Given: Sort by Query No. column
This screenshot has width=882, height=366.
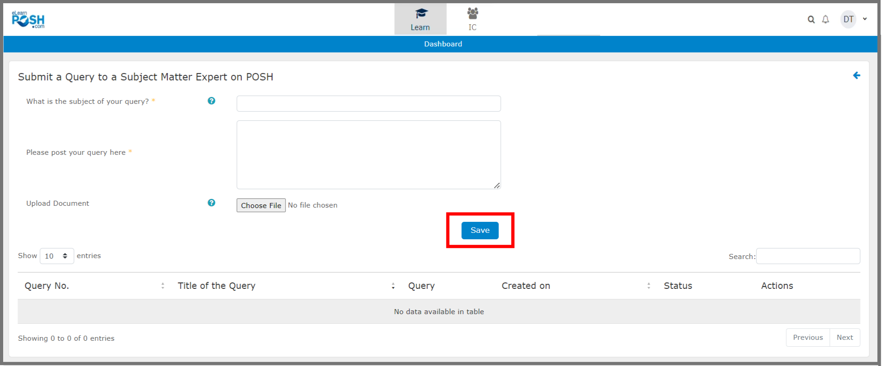Looking at the screenshot, I should point(162,286).
